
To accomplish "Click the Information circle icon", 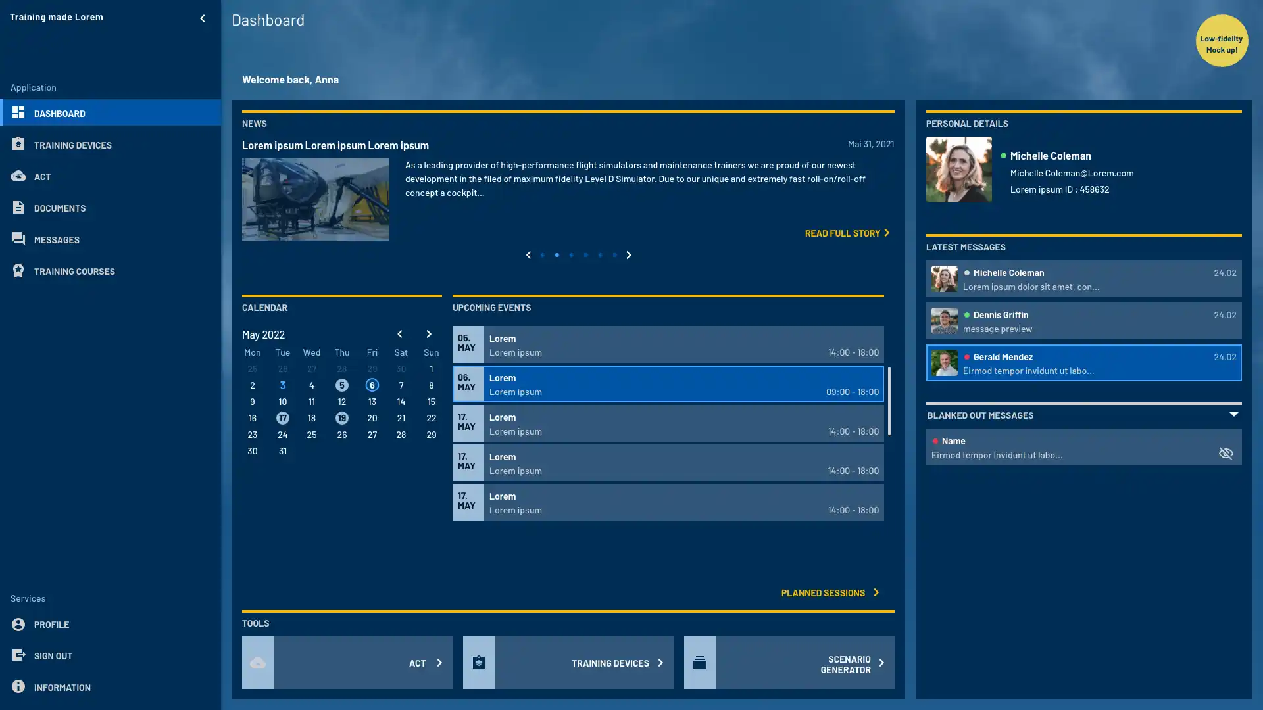I will [18, 686].
